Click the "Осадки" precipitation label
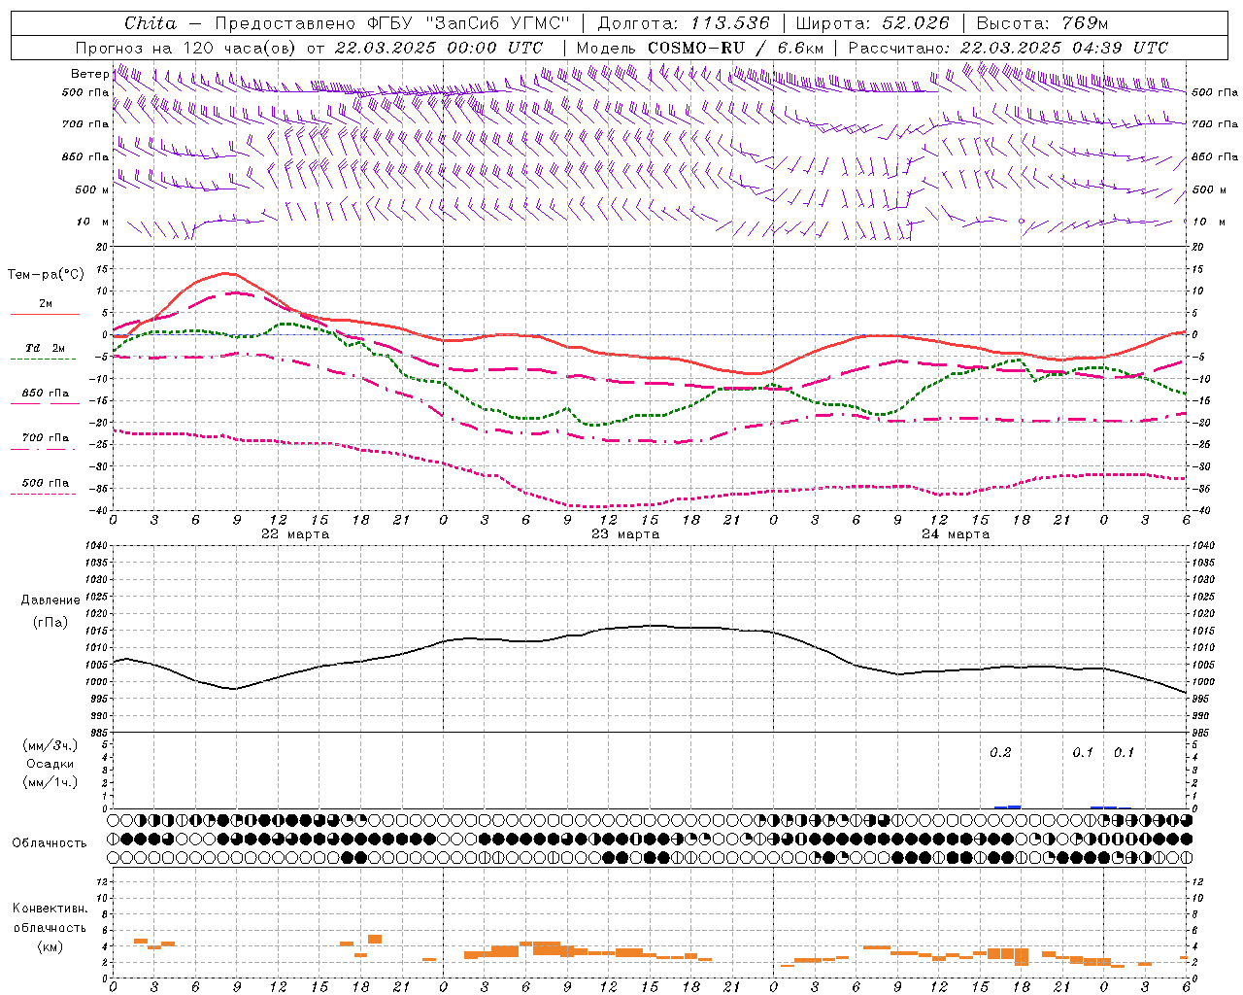This screenshot has height=995, width=1243. coord(50,764)
